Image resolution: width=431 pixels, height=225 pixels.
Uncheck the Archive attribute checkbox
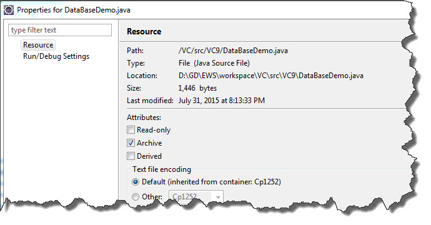point(131,143)
